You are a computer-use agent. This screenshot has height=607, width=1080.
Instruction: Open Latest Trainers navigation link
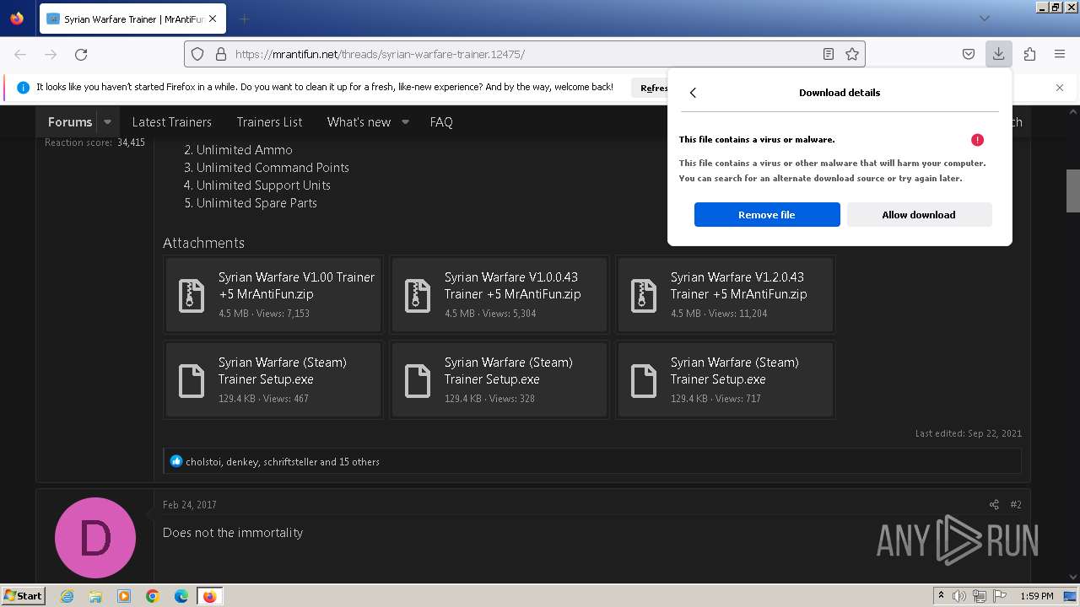tap(171, 122)
